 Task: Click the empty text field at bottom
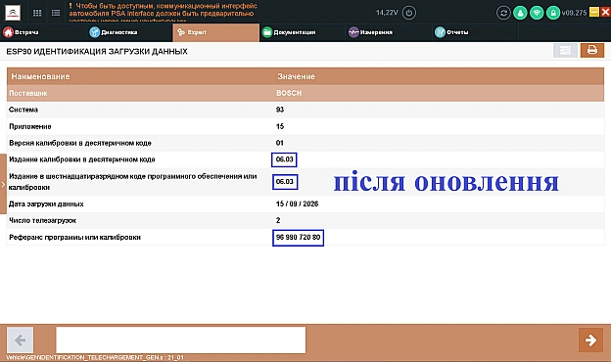coord(181,339)
